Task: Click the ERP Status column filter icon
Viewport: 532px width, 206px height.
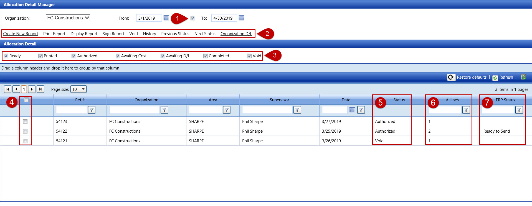Action: (519, 110)
